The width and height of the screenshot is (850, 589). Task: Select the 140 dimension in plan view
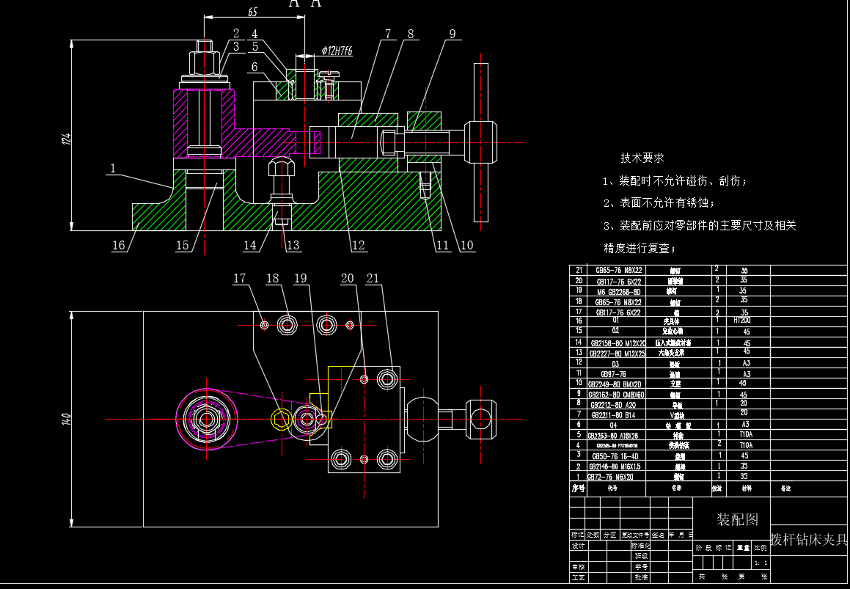tap(66, 420)
